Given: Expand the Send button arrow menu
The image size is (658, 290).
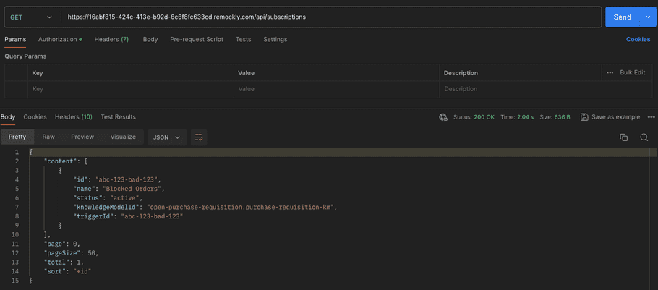Looking at the screenshot, I should [646, 17].
